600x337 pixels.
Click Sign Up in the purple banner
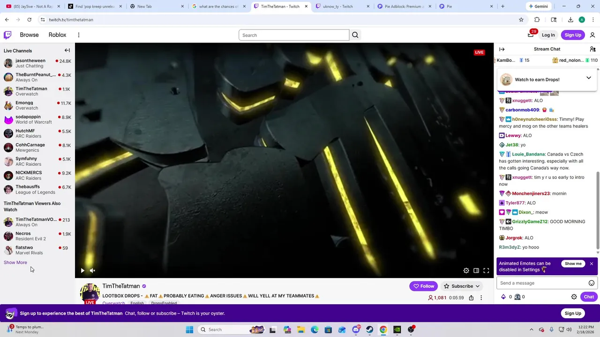point(573,314)
